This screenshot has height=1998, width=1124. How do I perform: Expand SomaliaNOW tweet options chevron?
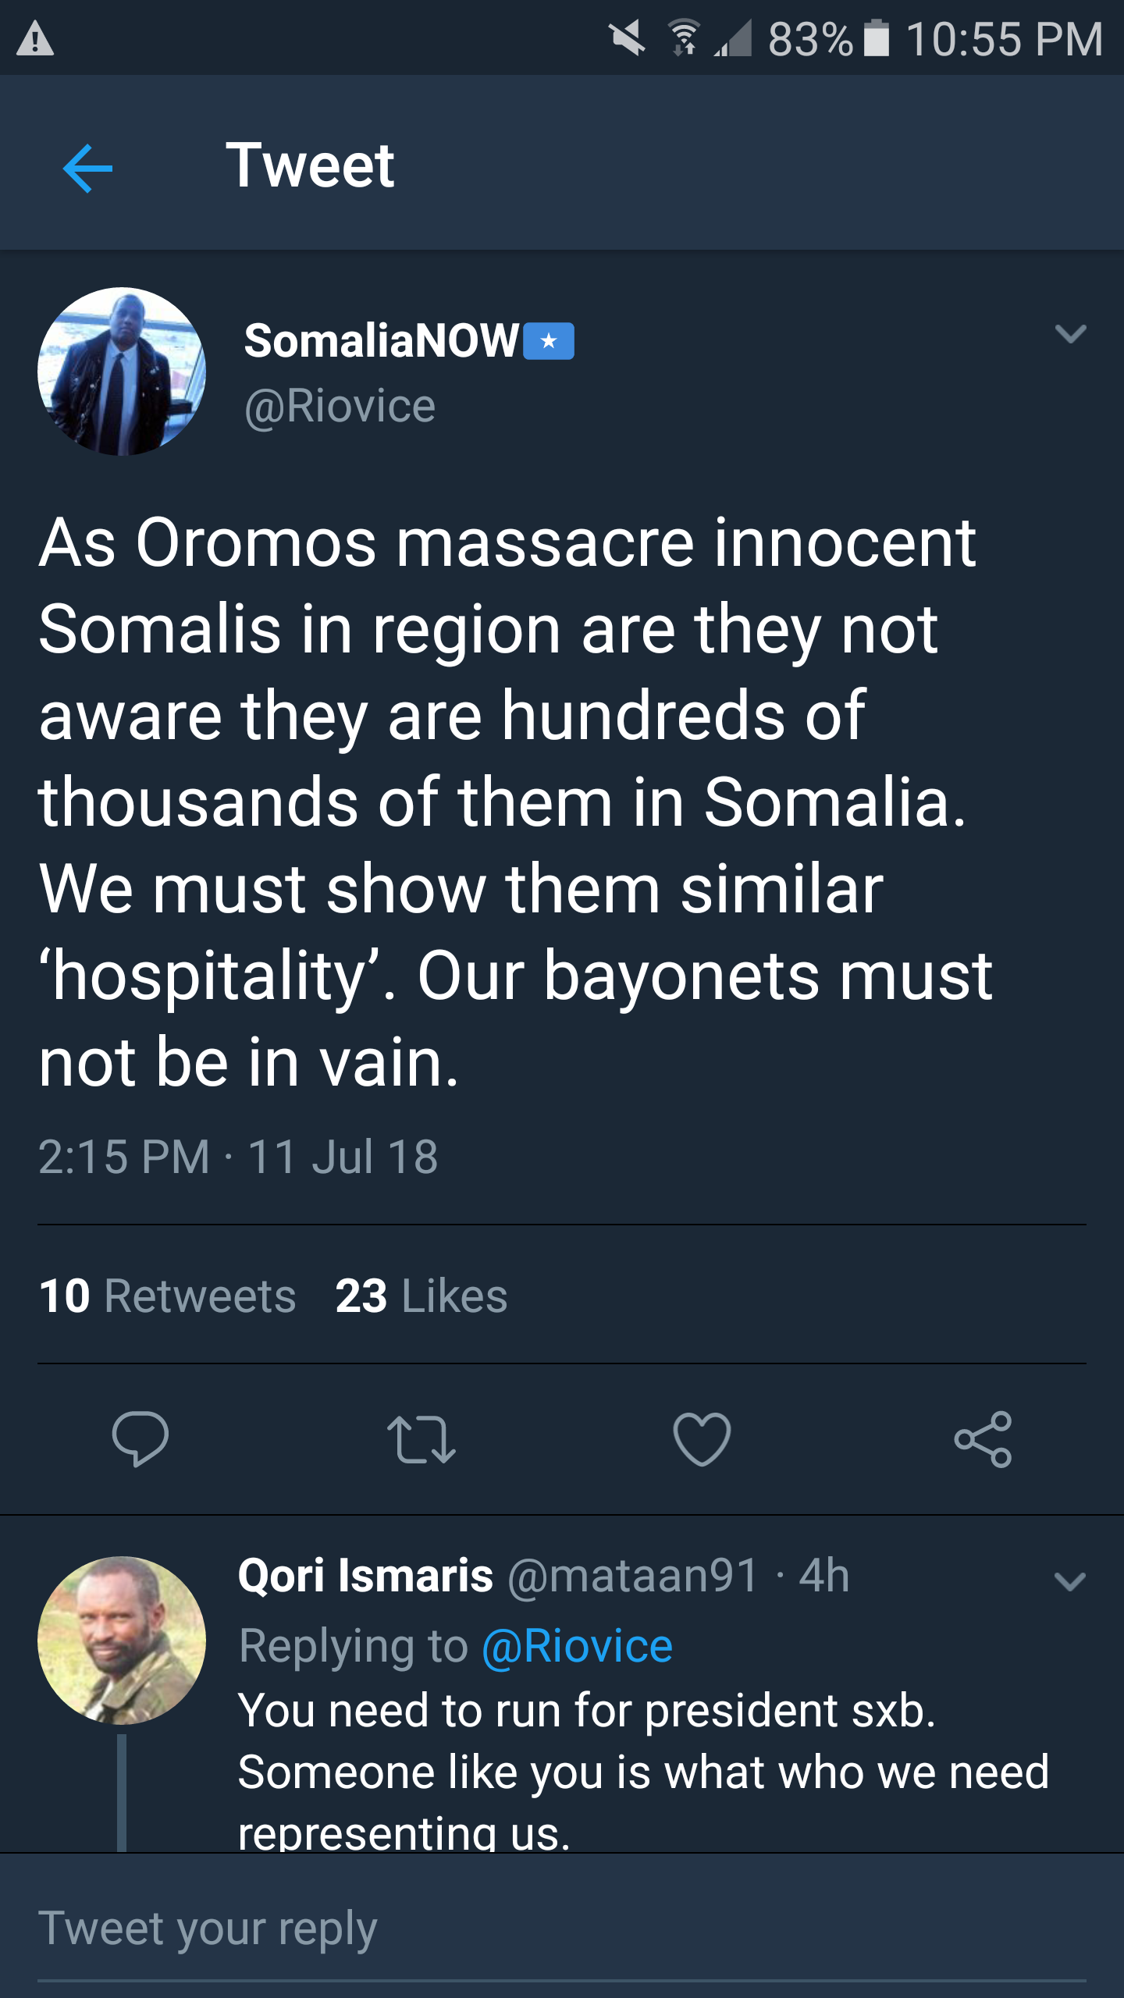[x=1070, y=334]
